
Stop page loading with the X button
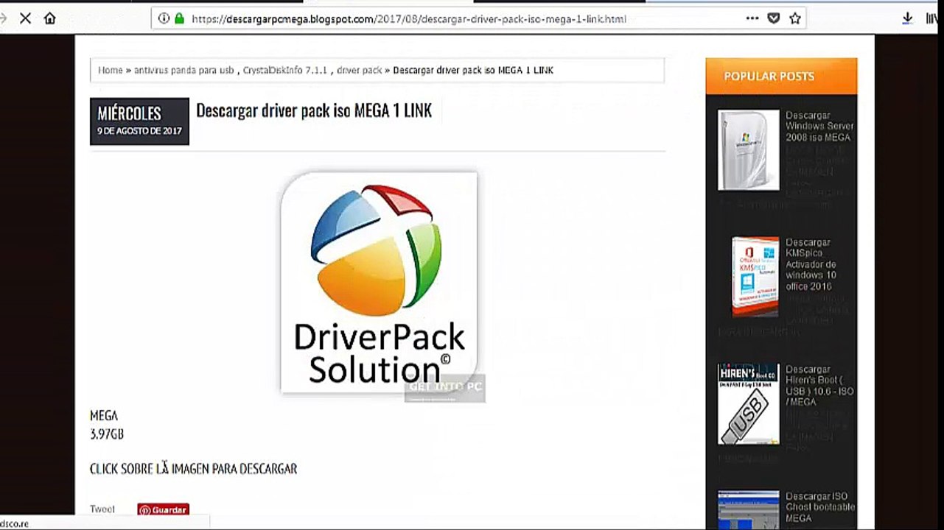pos(25,18)
